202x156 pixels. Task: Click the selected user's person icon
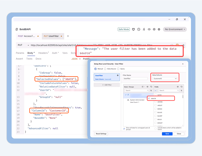pos(128,95)
